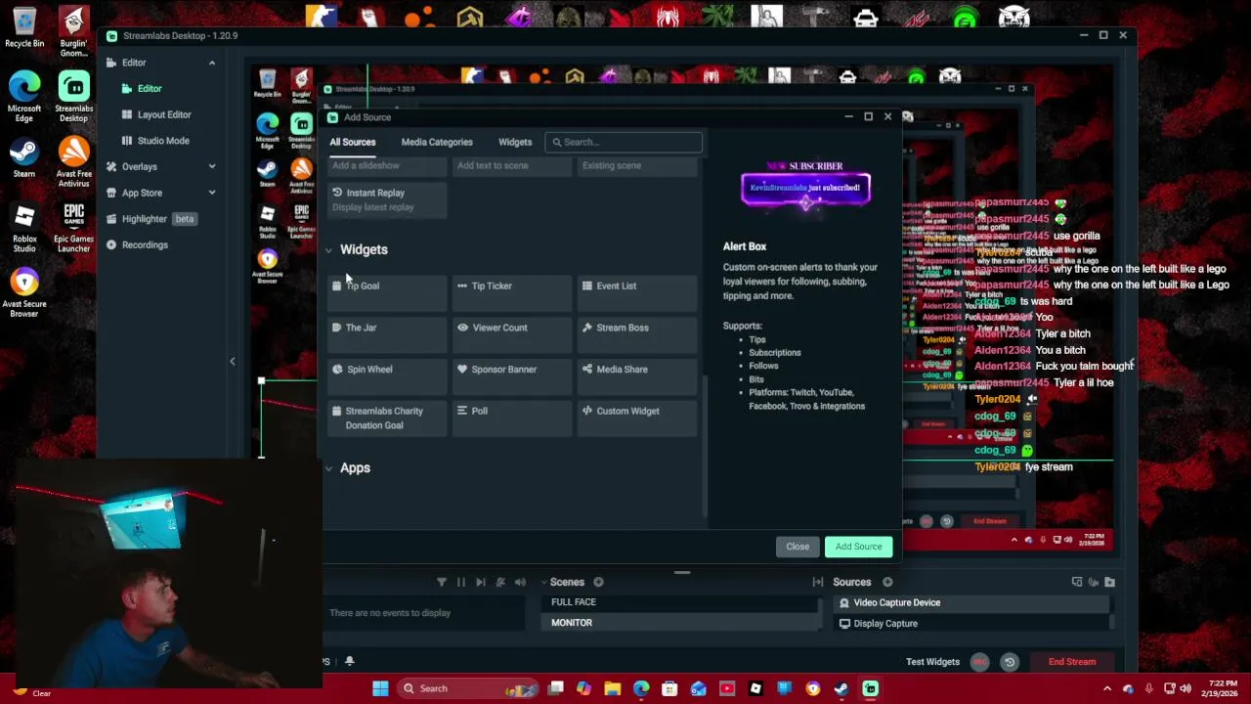Collapse the Widgets section
The width and height of the screenshot is (1251, 704).
pyautogui.click(x=328, y=250)
